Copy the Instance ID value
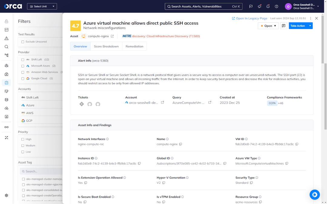Screen dimensions: 327x204 coord(139,164)
